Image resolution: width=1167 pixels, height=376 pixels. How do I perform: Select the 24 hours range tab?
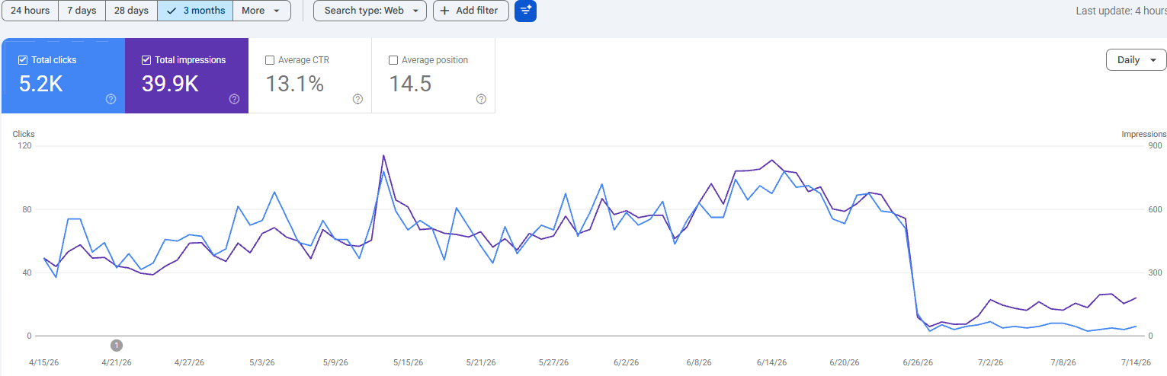(x=30, y=11)
